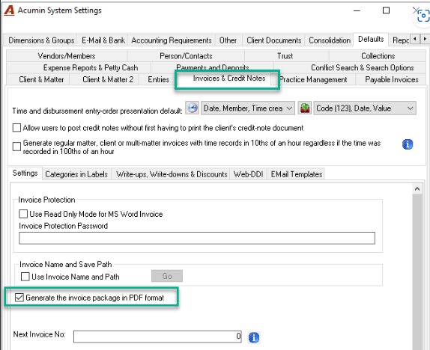Click info icon next to Next Invoice No
Screen dimensions: 430x350
254,337
